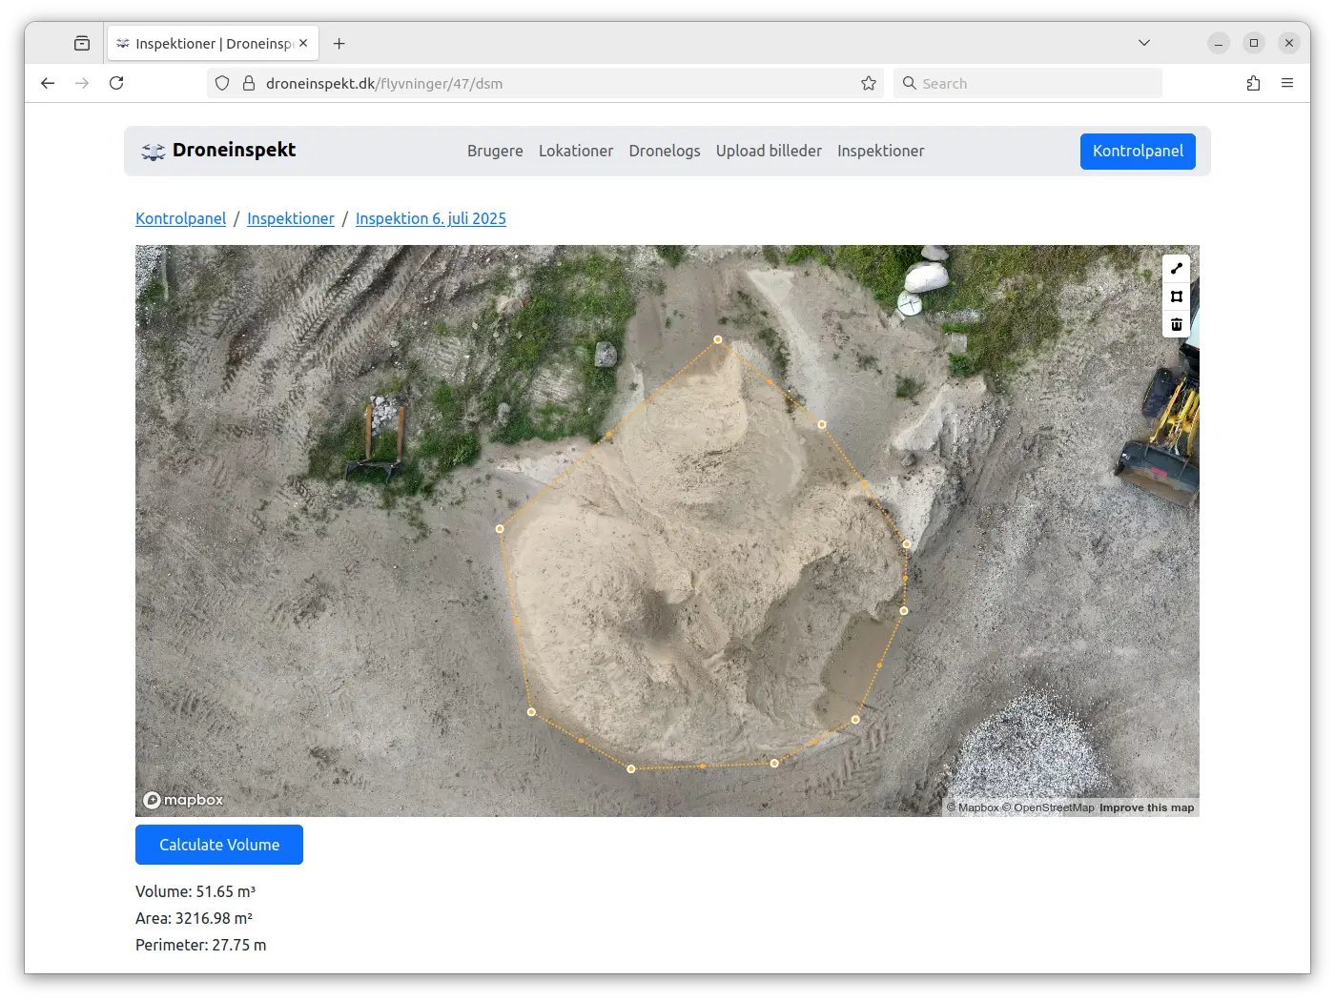1335x1001 pixels.
Task: Open a new browser tab
Action: (x=339, y=44)
